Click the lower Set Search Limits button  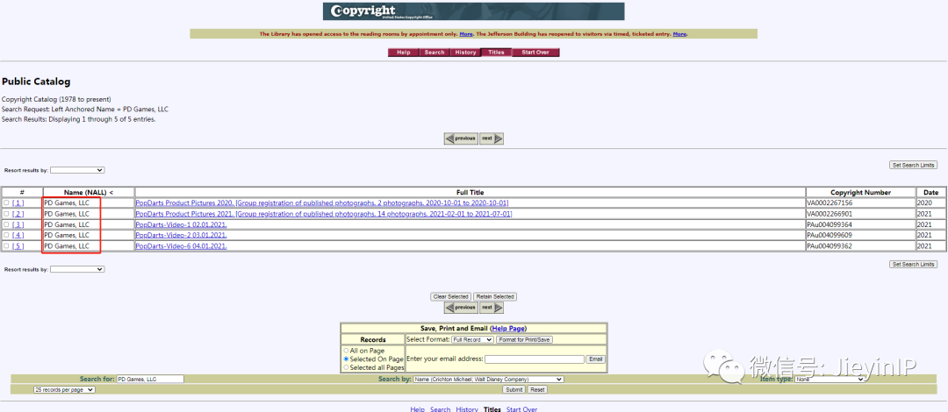tap(914, 264)
